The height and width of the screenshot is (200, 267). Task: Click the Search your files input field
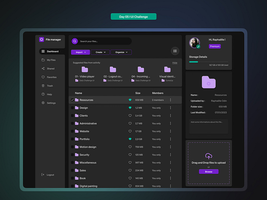(x=104, y=41)
